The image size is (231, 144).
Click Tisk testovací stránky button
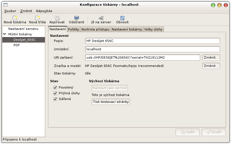point(111,102)
